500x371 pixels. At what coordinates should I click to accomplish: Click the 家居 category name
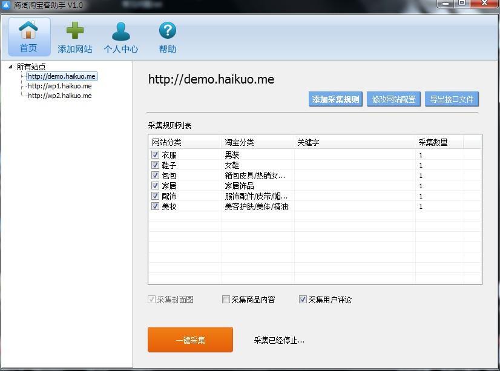click(169, 185)
